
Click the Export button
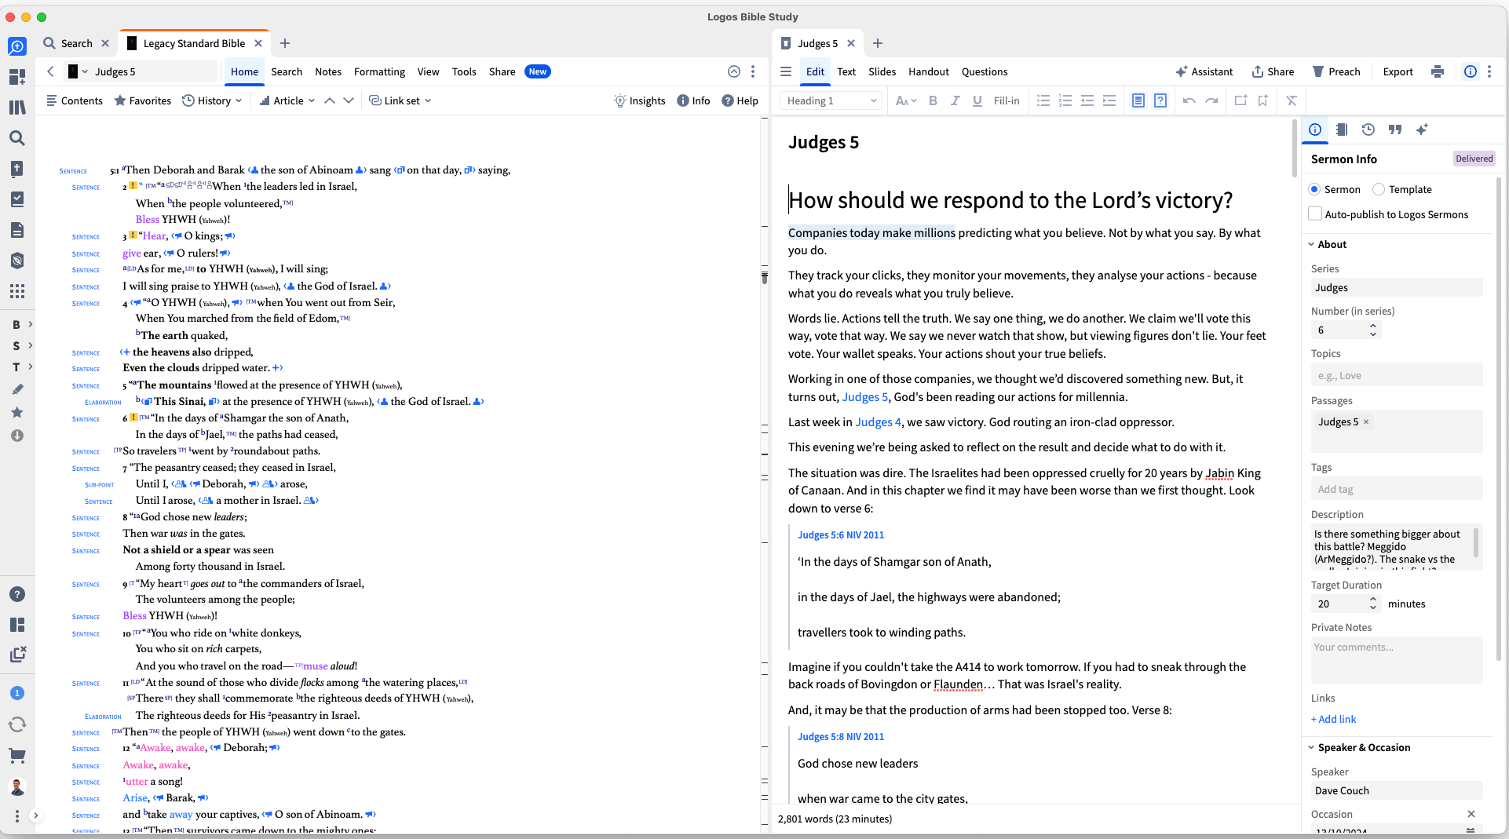click(x=1398, y=71)
